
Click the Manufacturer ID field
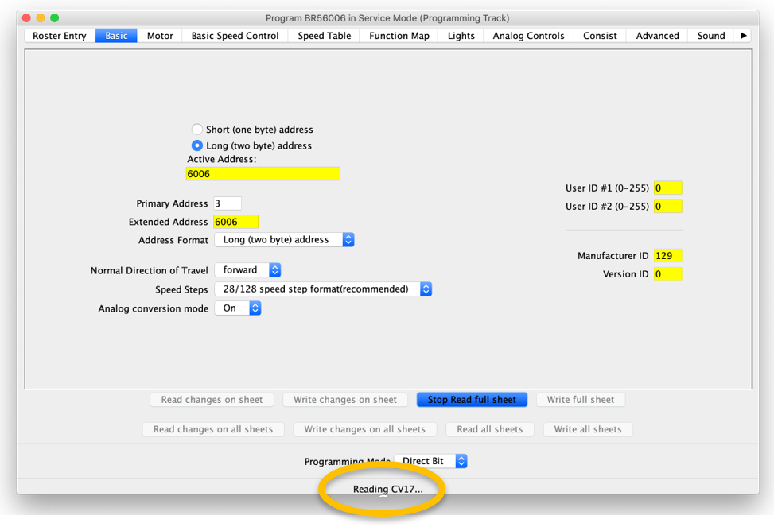668,256
